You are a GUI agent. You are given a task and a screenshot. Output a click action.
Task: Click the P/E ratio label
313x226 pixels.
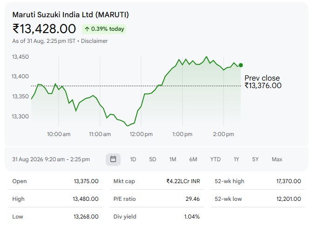[x=124, y=199]
